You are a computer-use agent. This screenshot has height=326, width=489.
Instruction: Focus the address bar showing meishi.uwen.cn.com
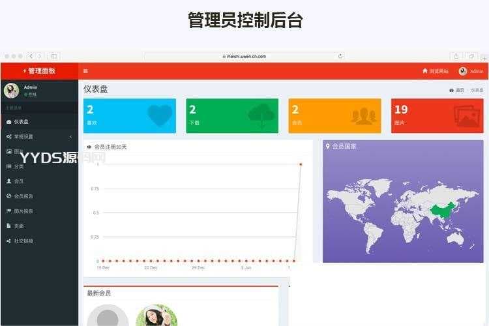click(x=244, y=56)
